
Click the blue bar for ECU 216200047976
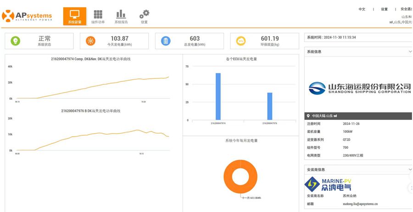click(x=270, y=106)
